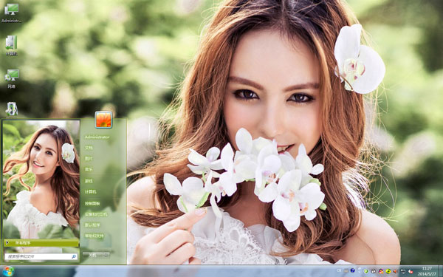Screen dimensions: 443x277
Task: Open 帮助和支持 (Help and Support) entry
Action: point(95,236)
